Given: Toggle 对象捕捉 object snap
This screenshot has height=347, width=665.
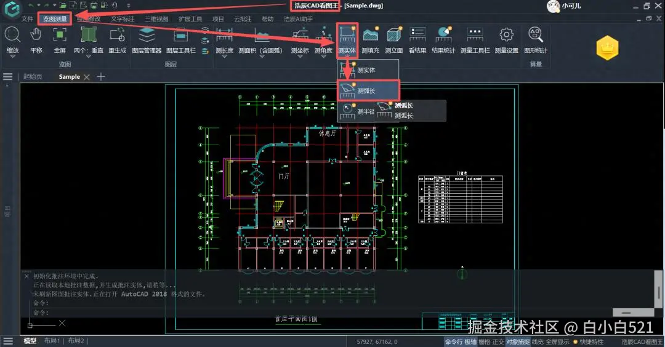Looking at the screenshot, I should (518, 341).
